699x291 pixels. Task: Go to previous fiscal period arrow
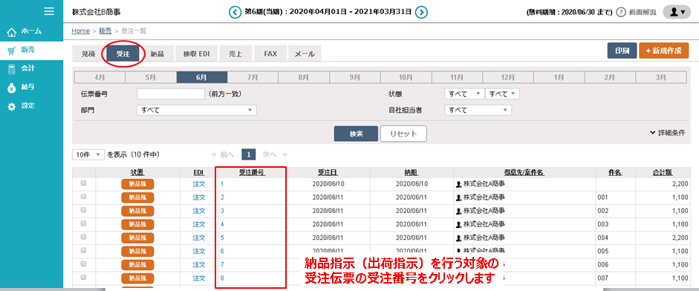pyautogui.click(x=235, y=12)
